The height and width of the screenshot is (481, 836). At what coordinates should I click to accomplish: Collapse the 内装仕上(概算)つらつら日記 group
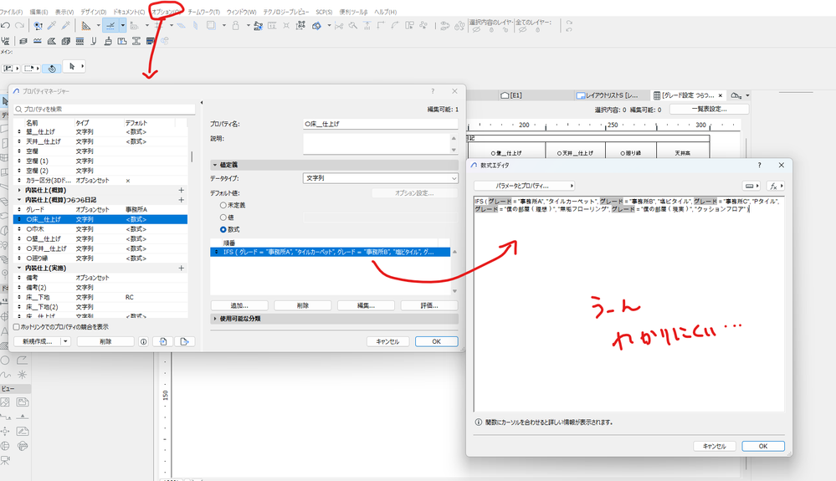coord(20,200)
